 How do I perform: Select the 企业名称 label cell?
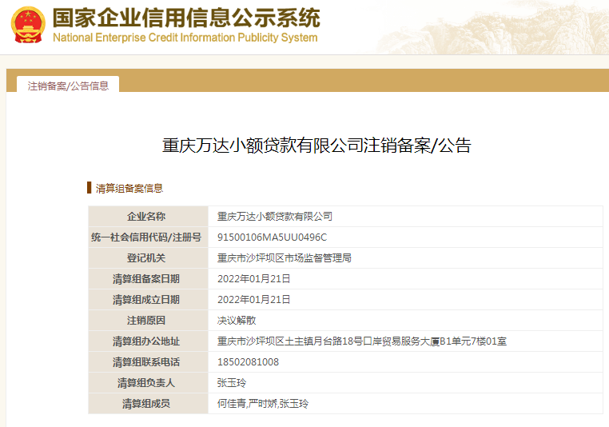pos(147,216)
